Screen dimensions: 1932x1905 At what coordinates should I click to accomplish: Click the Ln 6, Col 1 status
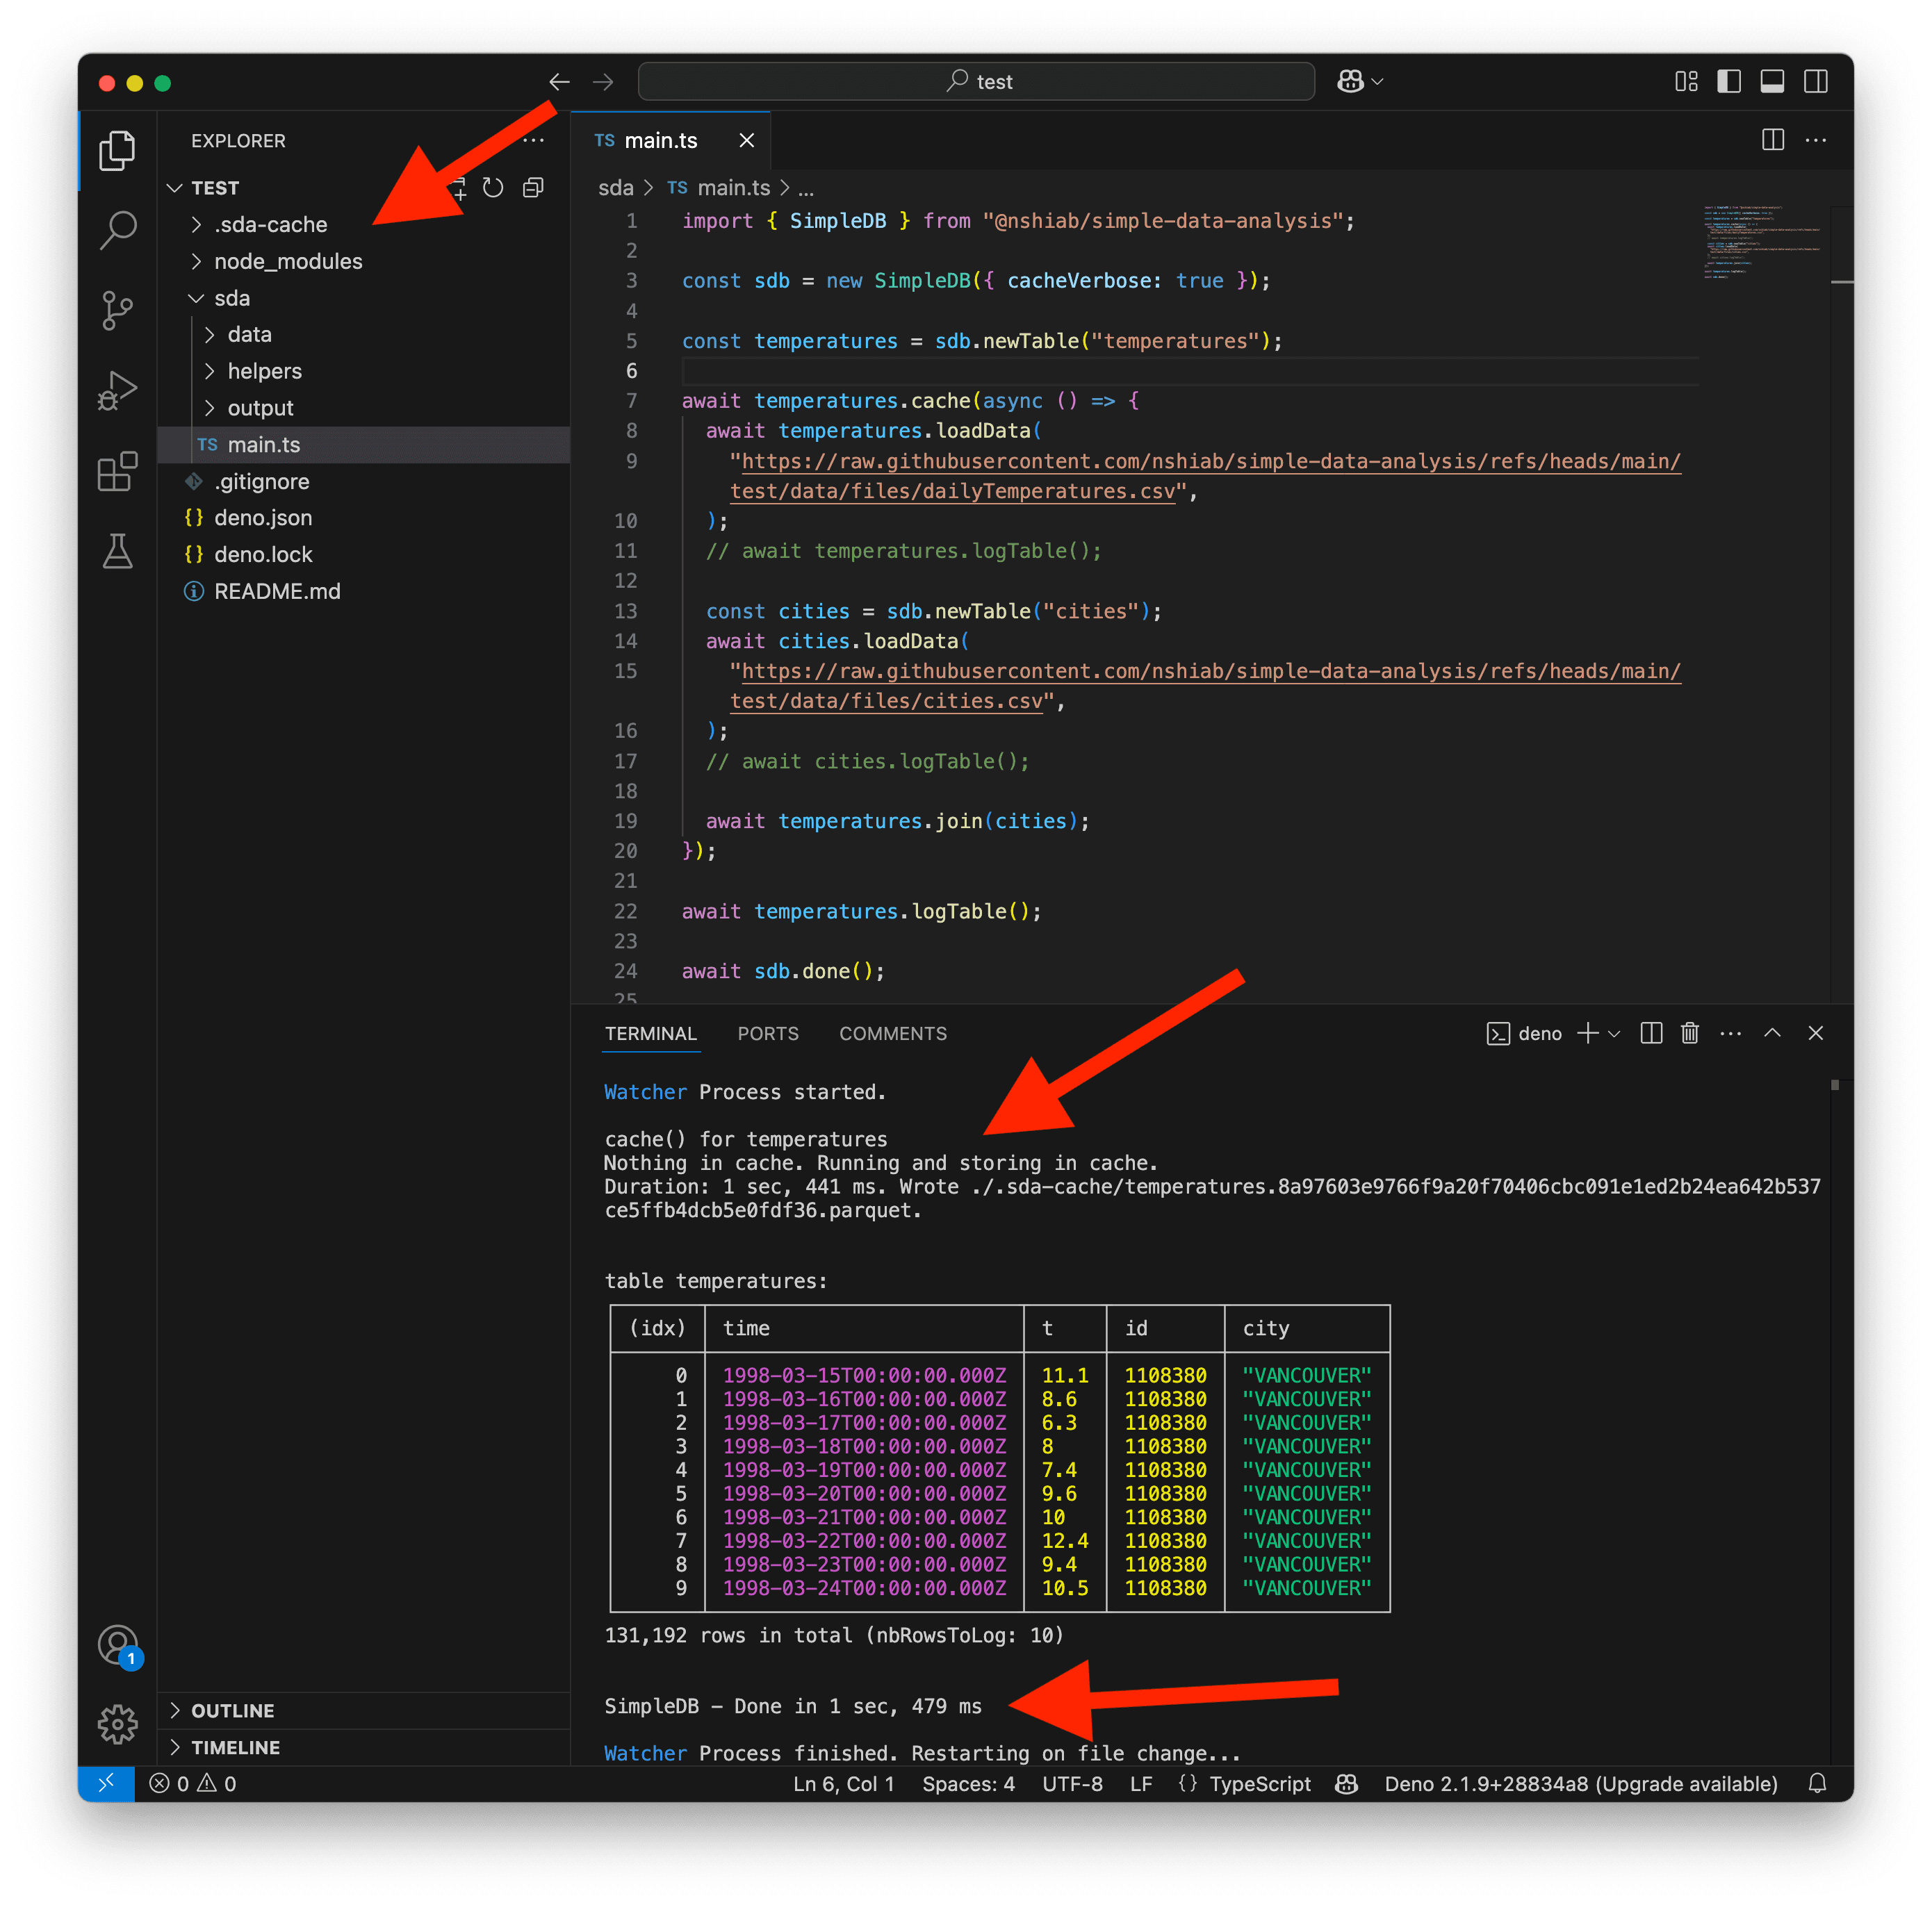(844, 1784)
